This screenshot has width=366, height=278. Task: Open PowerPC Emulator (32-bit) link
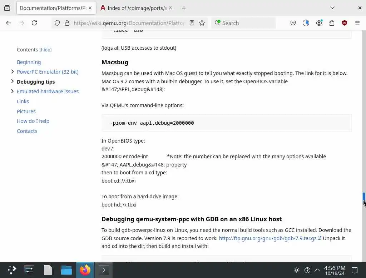pyautogui.click(x=48, y=72)
